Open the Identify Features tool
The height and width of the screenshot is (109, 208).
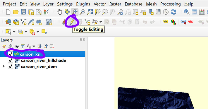pos(187,12)
